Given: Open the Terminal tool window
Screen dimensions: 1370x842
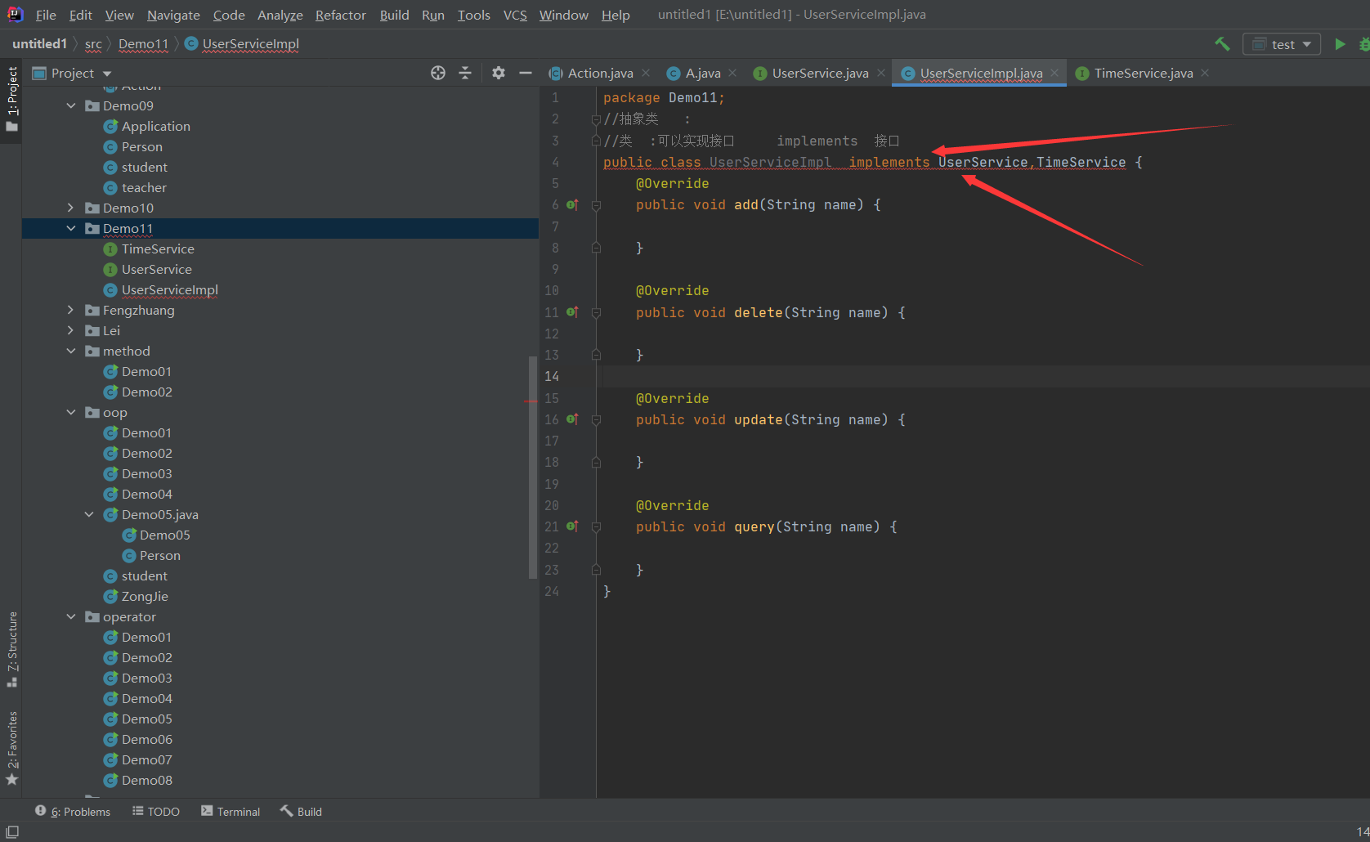Looking at the screenshot, I should pyautogui.click(x=231, y=811).
